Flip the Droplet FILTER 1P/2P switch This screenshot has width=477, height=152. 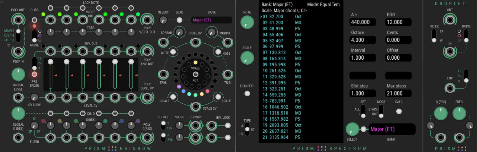tap(434, 36)
